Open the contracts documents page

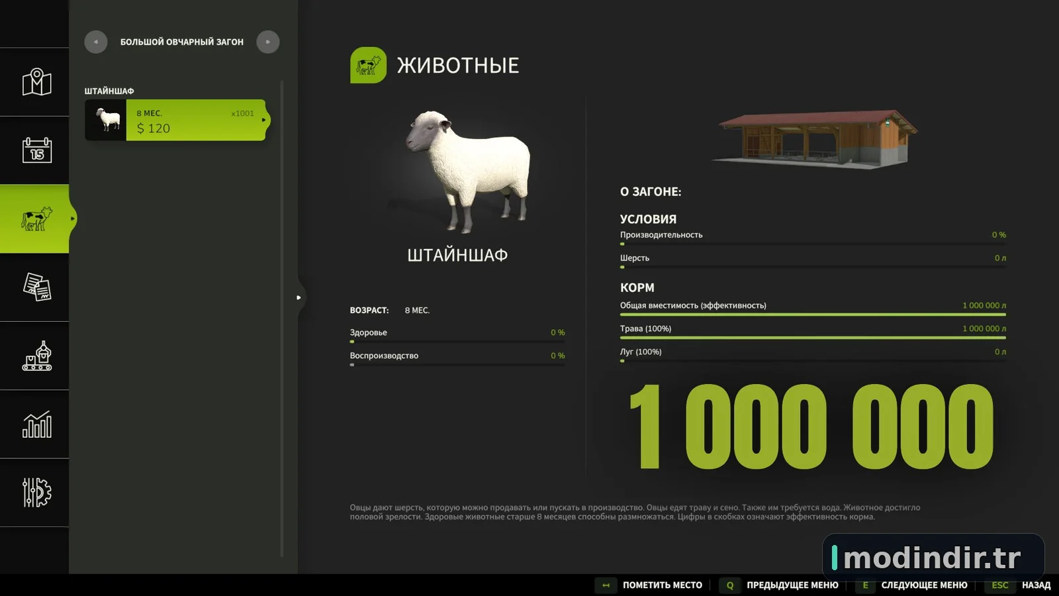[36, 287]
